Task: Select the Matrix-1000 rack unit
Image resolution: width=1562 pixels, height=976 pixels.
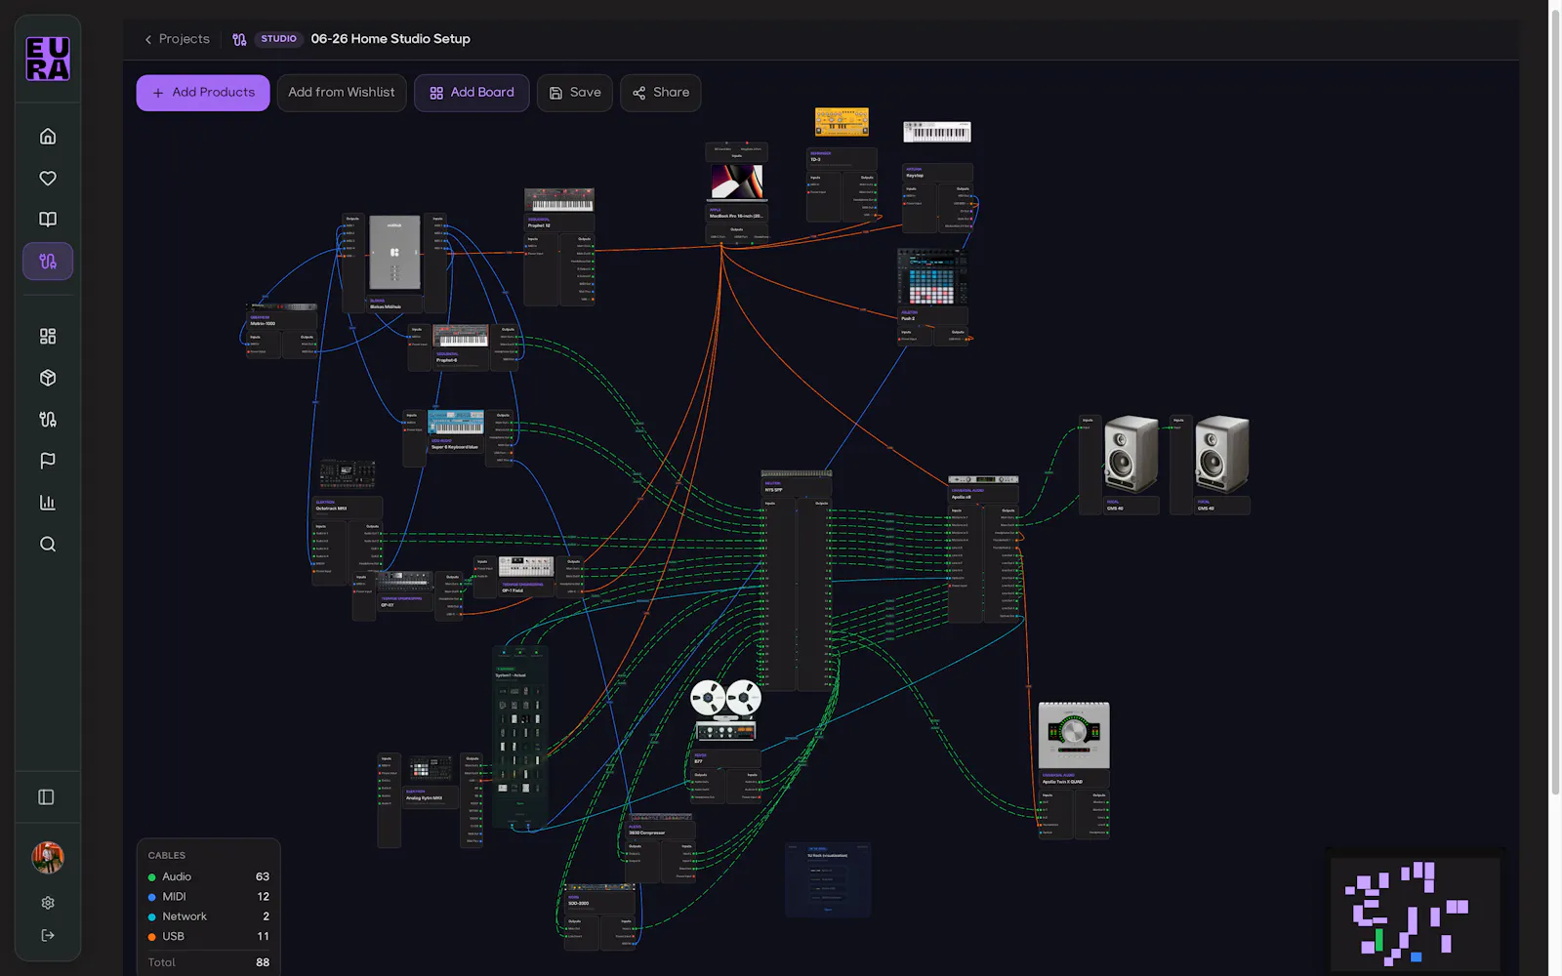Action: [283, 307]
